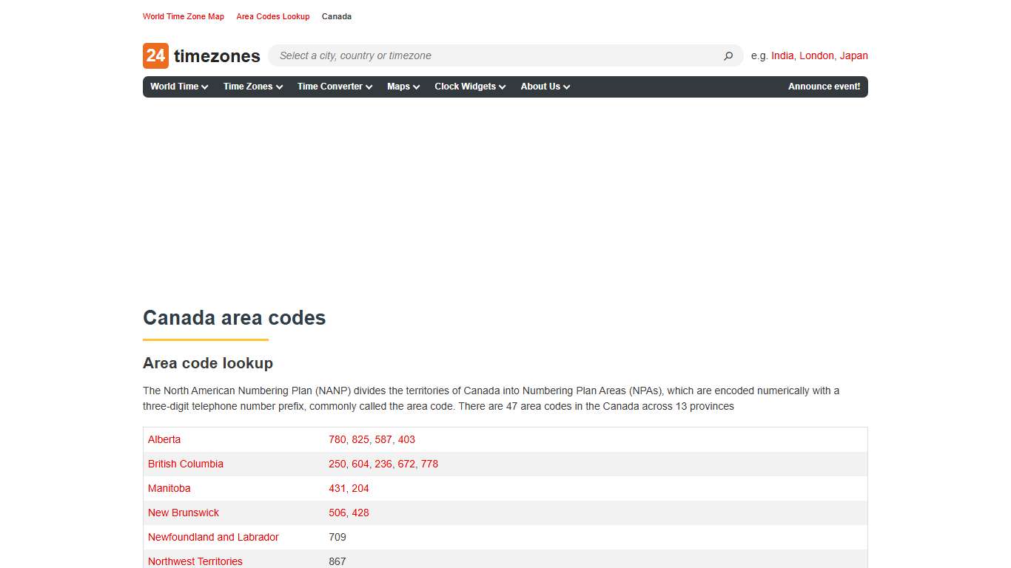Expand the World Time dropdown
Screen dimensions: 1011x568
point(178,87)
